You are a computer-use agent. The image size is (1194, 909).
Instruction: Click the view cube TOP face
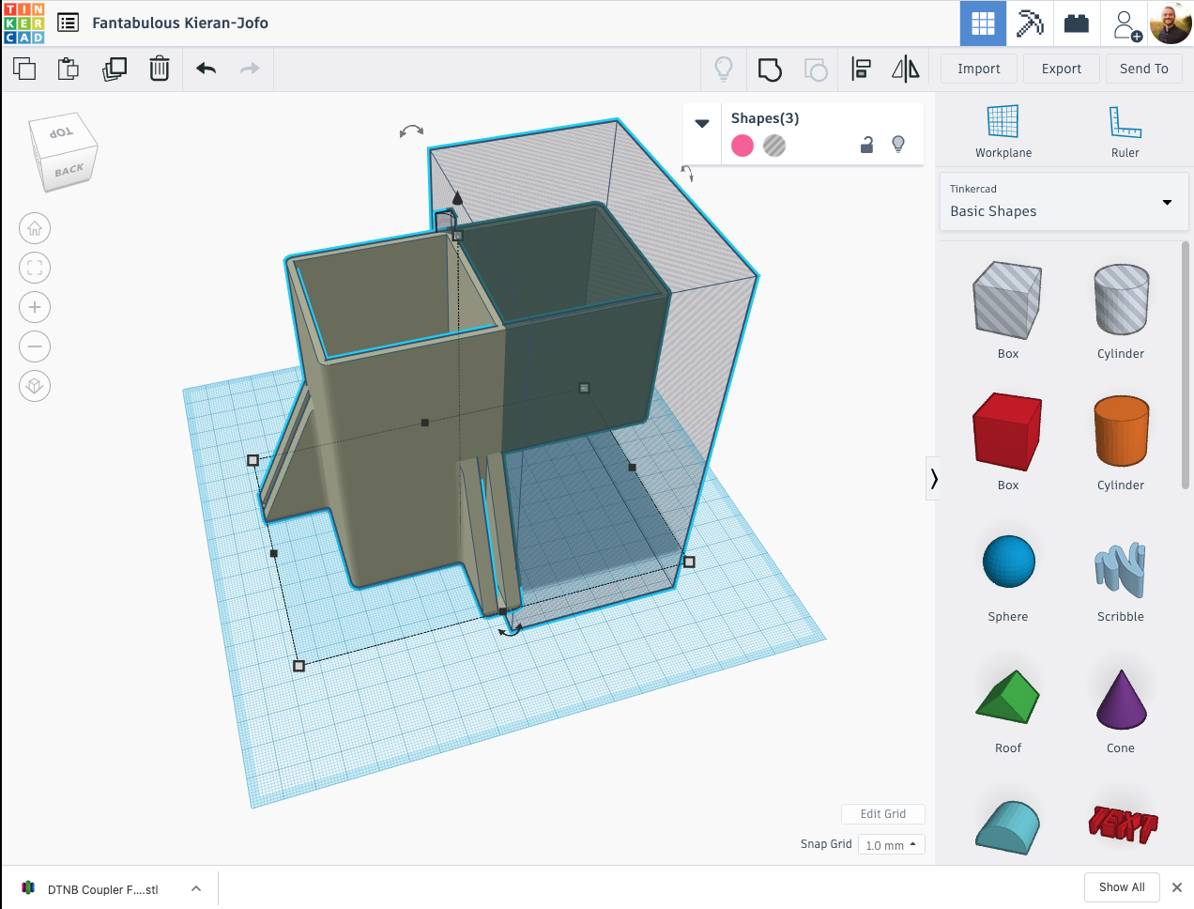[62, 132]
